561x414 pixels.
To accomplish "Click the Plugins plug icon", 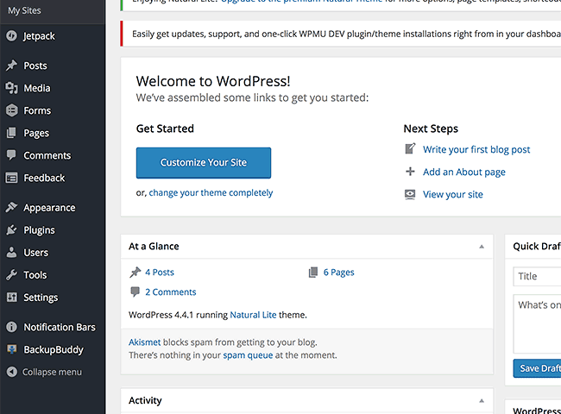I will pyautogui.click(x=11, y=230).
